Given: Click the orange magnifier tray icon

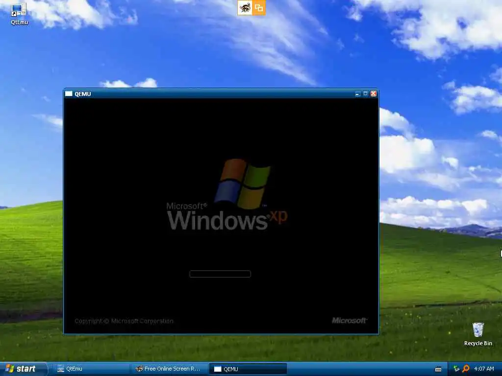Looking at the screenshot, I should [x=466, y=369].
